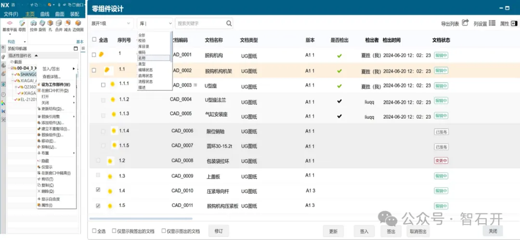The height and width of the screenshot is (240, 520).
Task: Switch to the 曲线 ribbon tab
Action: pyautogui.click(x=45, y=14)
